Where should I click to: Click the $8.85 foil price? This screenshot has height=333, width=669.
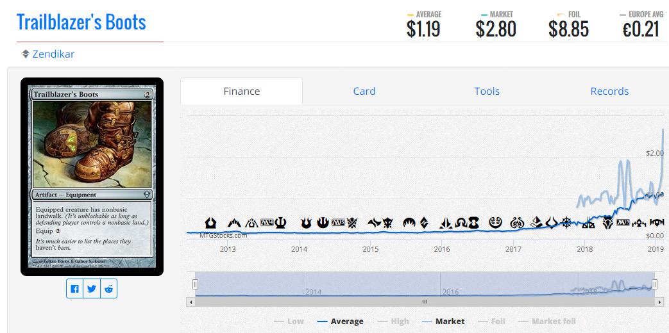[x=568, y=29]
